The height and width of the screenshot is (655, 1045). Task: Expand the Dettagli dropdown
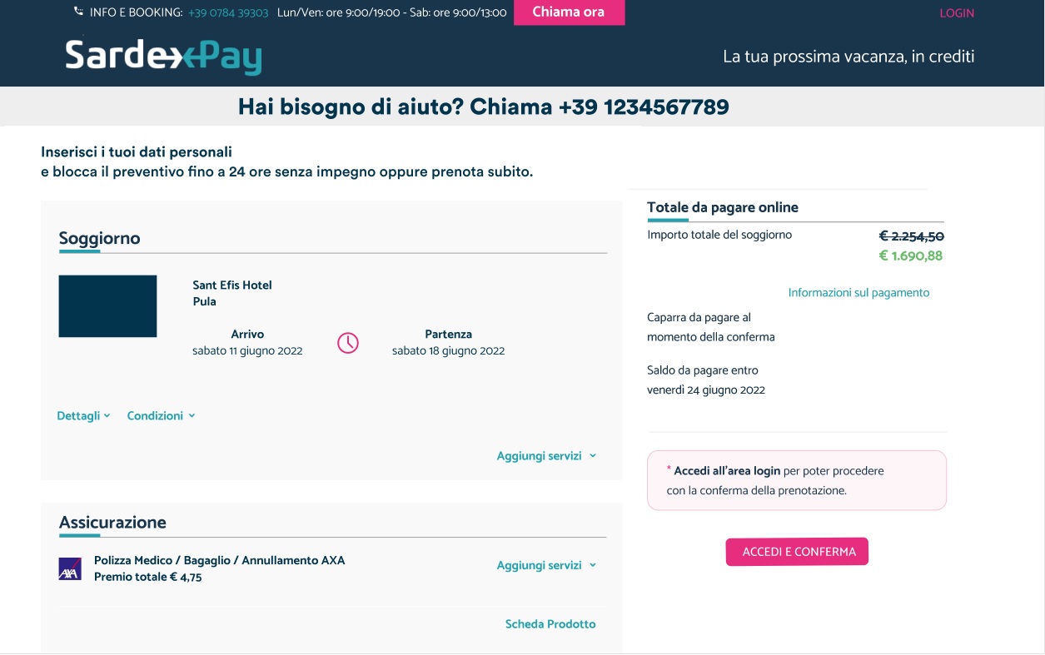click(x=82, y=414)
